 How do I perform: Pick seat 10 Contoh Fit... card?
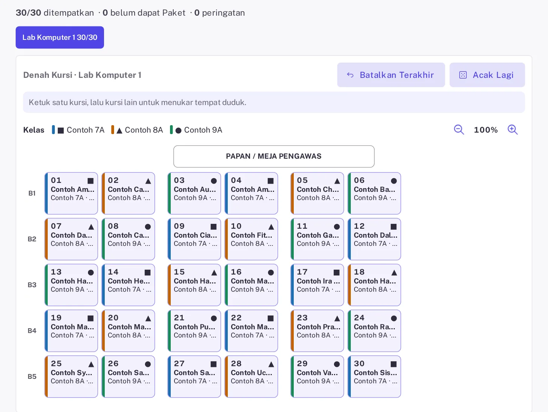click(251, 239)
